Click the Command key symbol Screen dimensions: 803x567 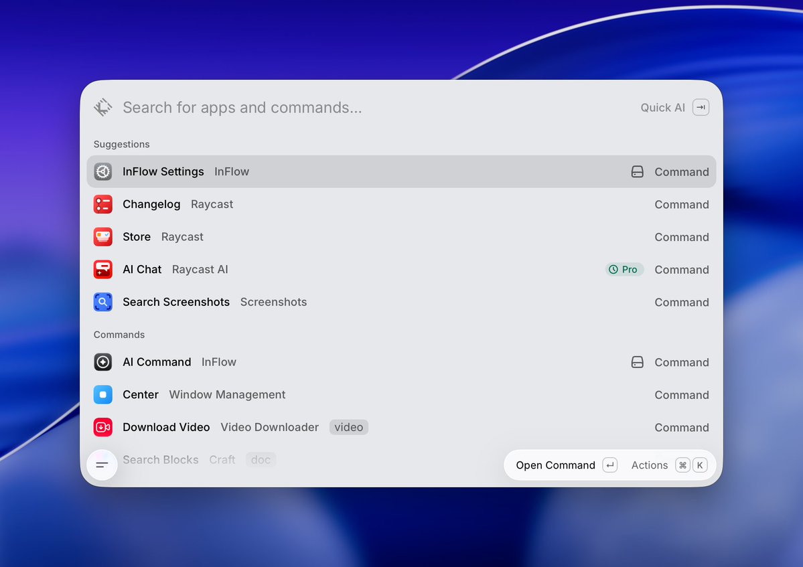682,465
